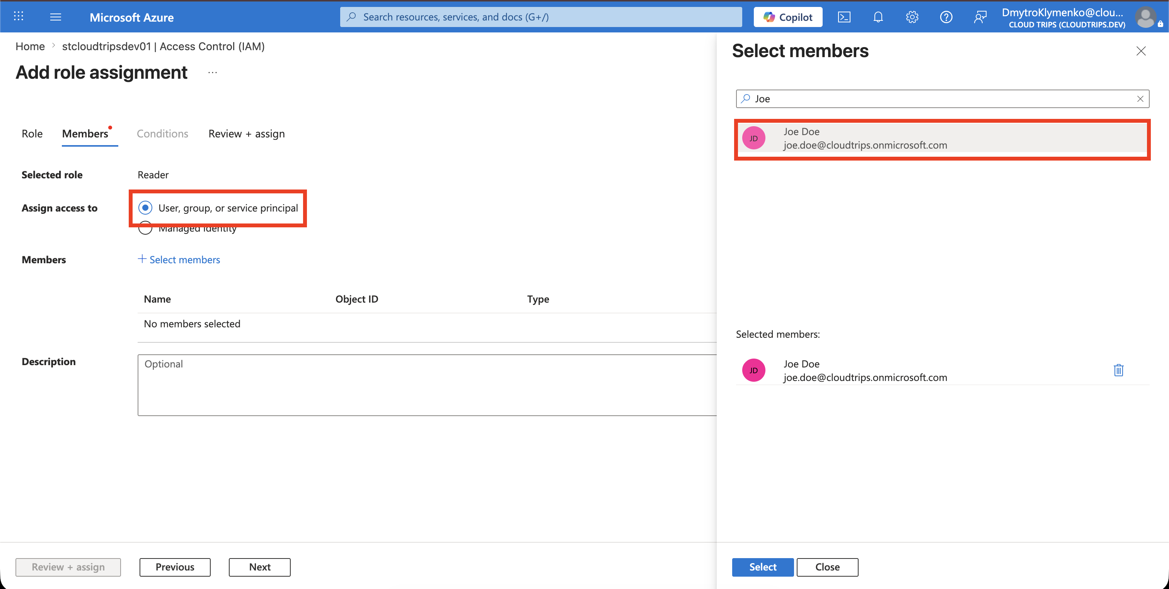Click the Object ID column header
Image resolution: width=1169 pixels, height=589 pixels.
pos(357,299)
